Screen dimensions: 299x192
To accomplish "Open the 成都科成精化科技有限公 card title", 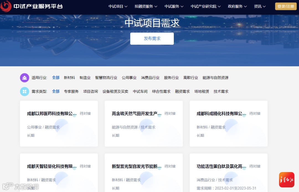I will coord(221,114).
